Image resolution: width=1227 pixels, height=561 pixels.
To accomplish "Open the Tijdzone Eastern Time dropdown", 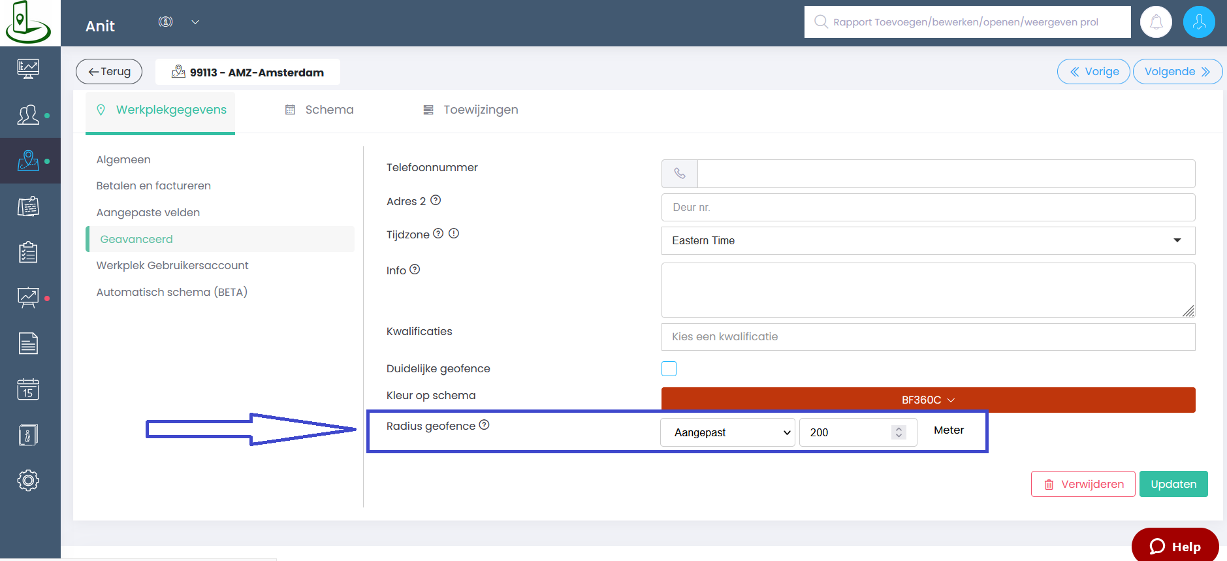I will point(927,240).
